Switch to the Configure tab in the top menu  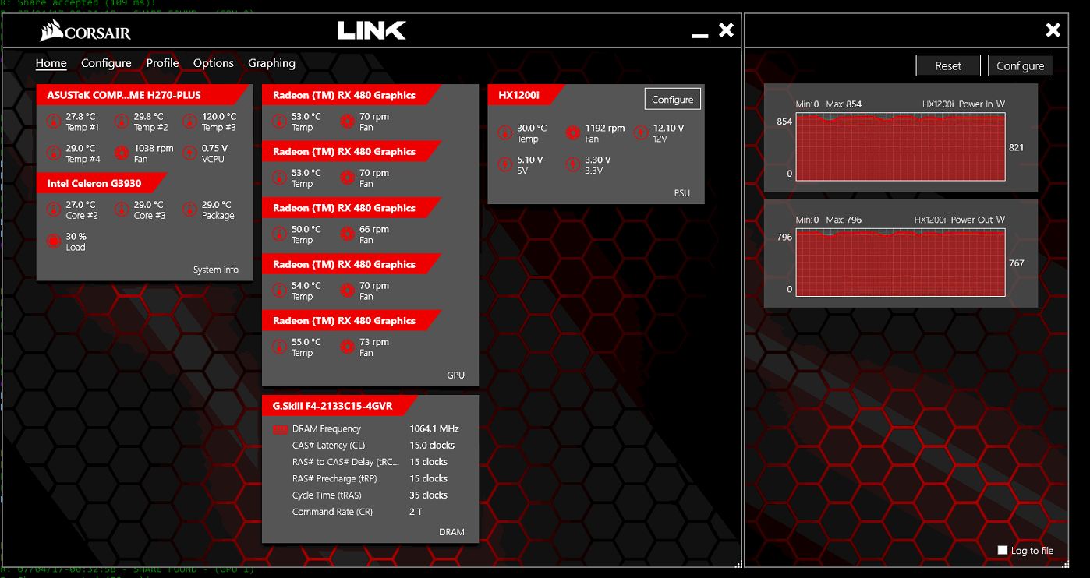click(x=106, y=63)
